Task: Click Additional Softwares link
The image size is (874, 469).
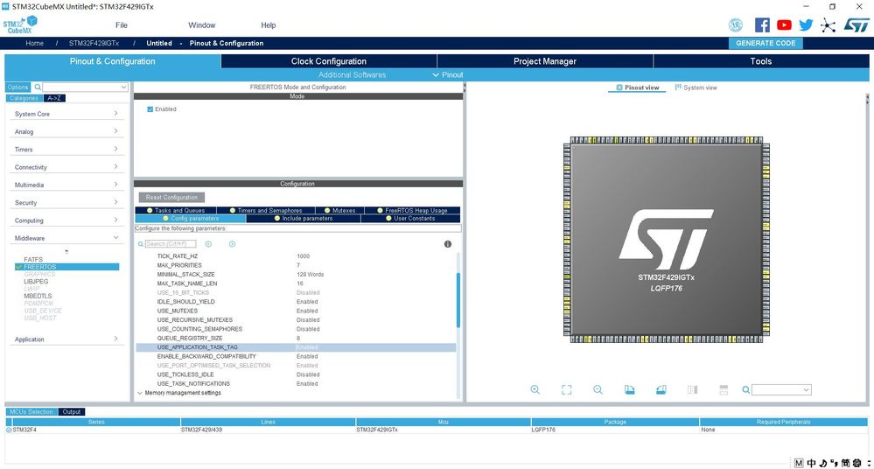Action: pyautogui.click(x=352, y=74)
